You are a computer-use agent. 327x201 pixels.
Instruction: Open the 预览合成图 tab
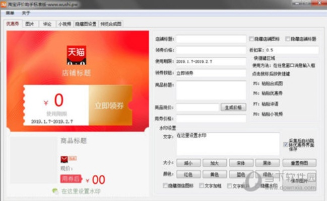[x=111, y=24]
